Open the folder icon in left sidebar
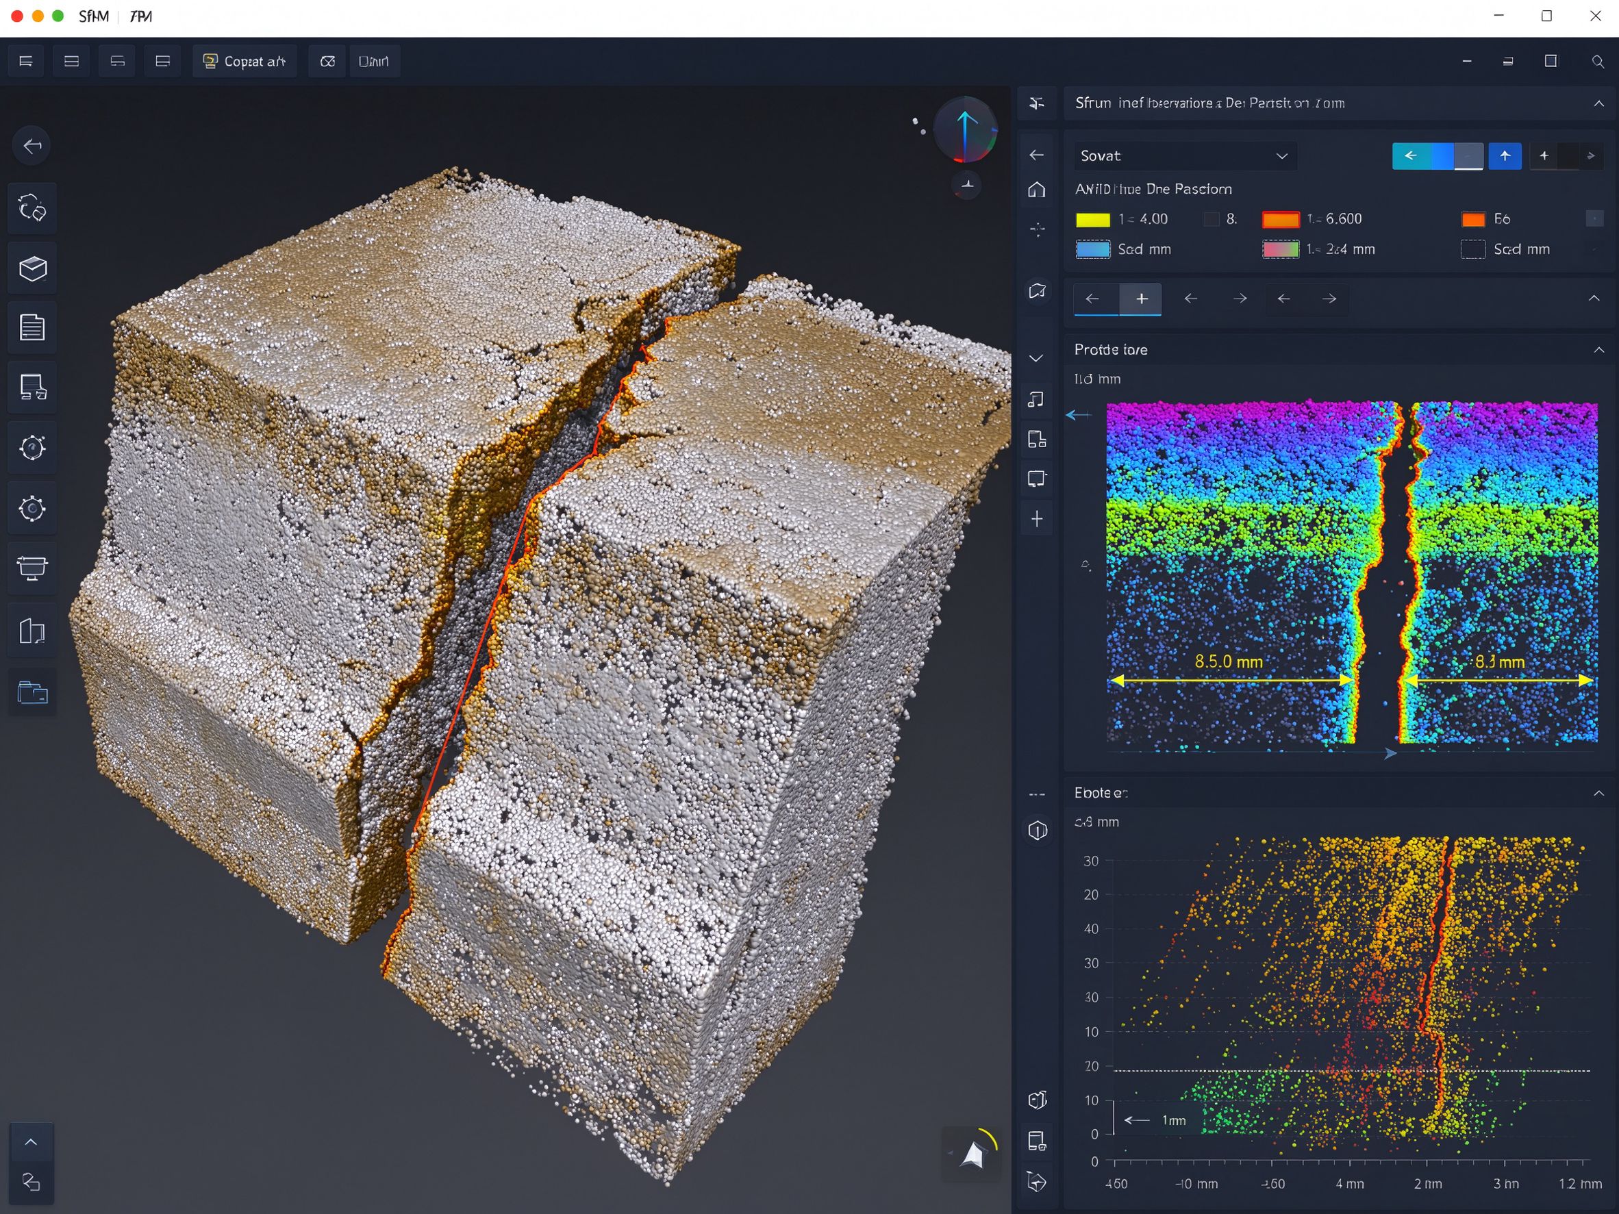Screen dimensions: 1619x1214 click(32, 692)
